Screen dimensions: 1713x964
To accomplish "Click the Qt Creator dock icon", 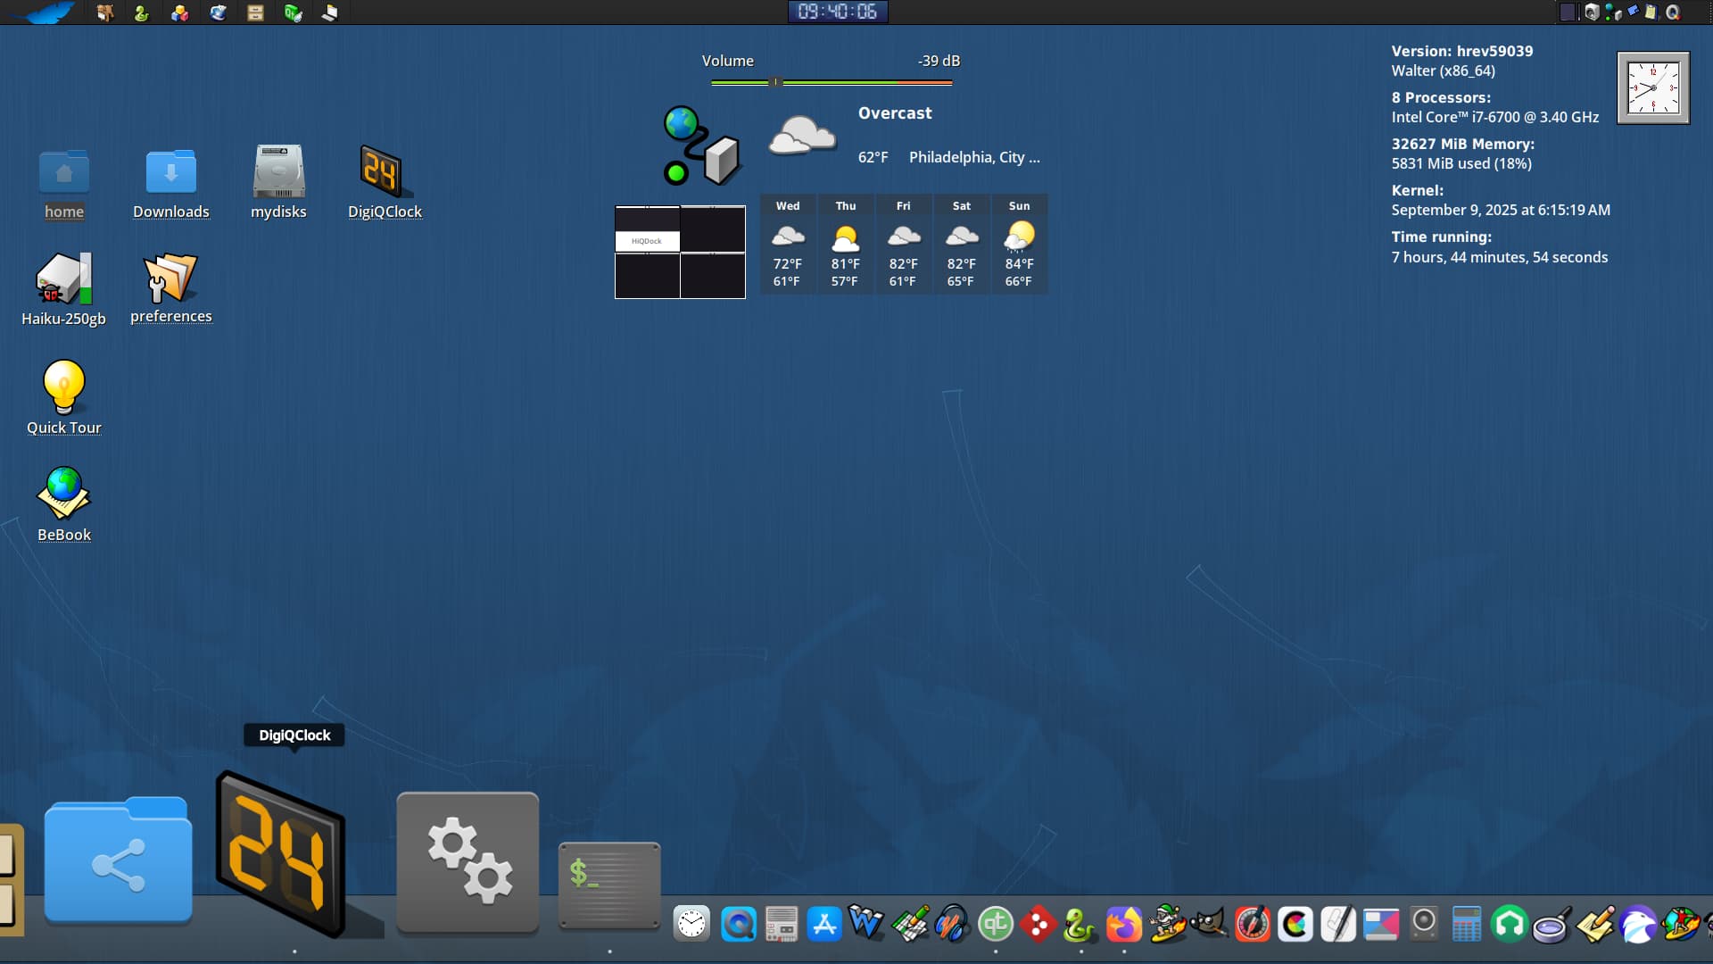I will [995, 925].
